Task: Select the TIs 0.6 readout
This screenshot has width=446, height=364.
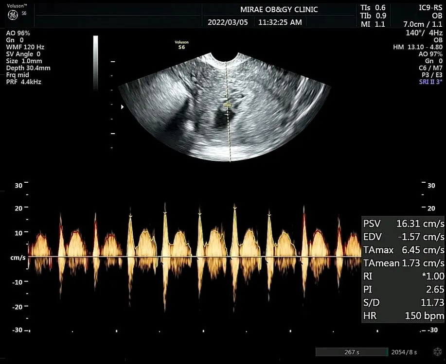Action: 373,8
